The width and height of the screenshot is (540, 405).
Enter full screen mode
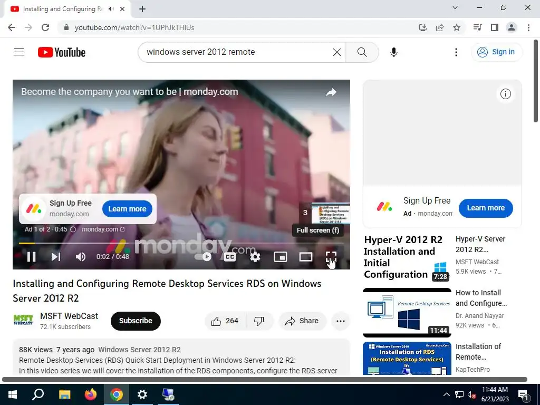click(x=331, y=257)
